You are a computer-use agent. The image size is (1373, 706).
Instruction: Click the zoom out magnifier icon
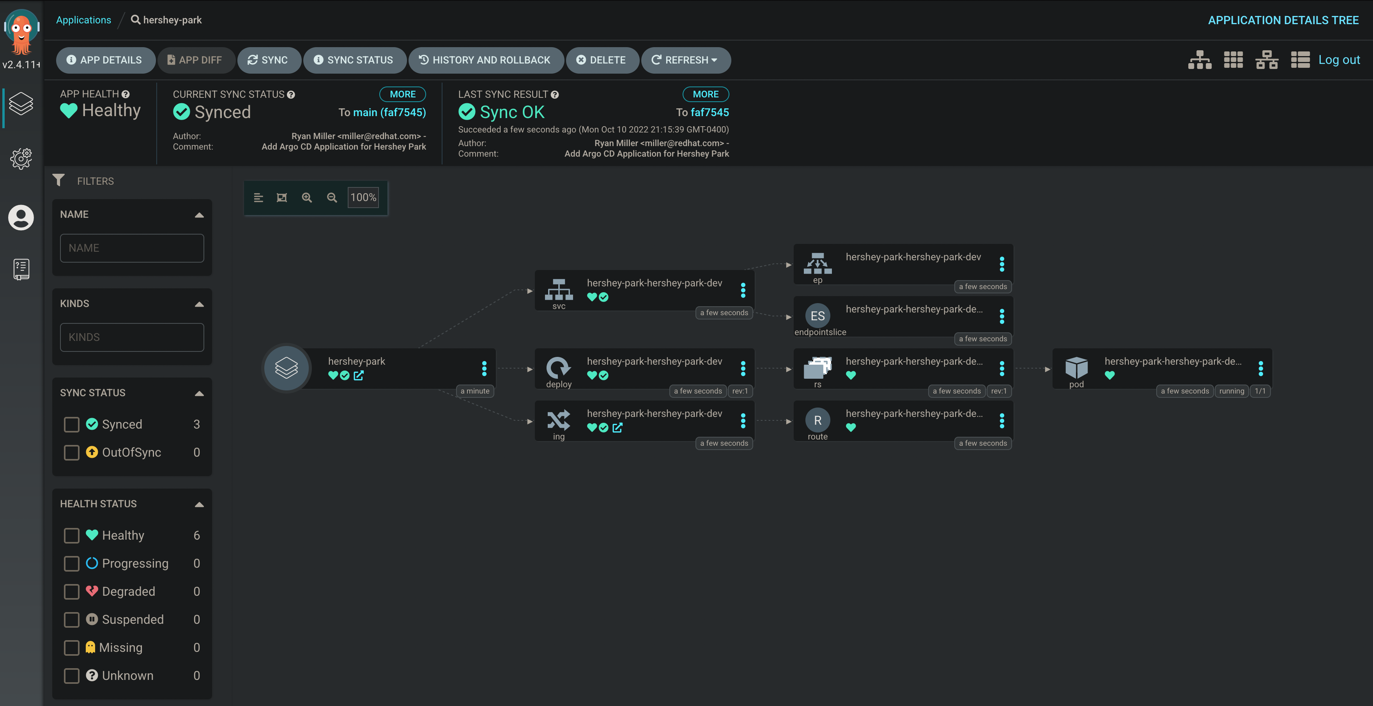(x=332, y=198)
